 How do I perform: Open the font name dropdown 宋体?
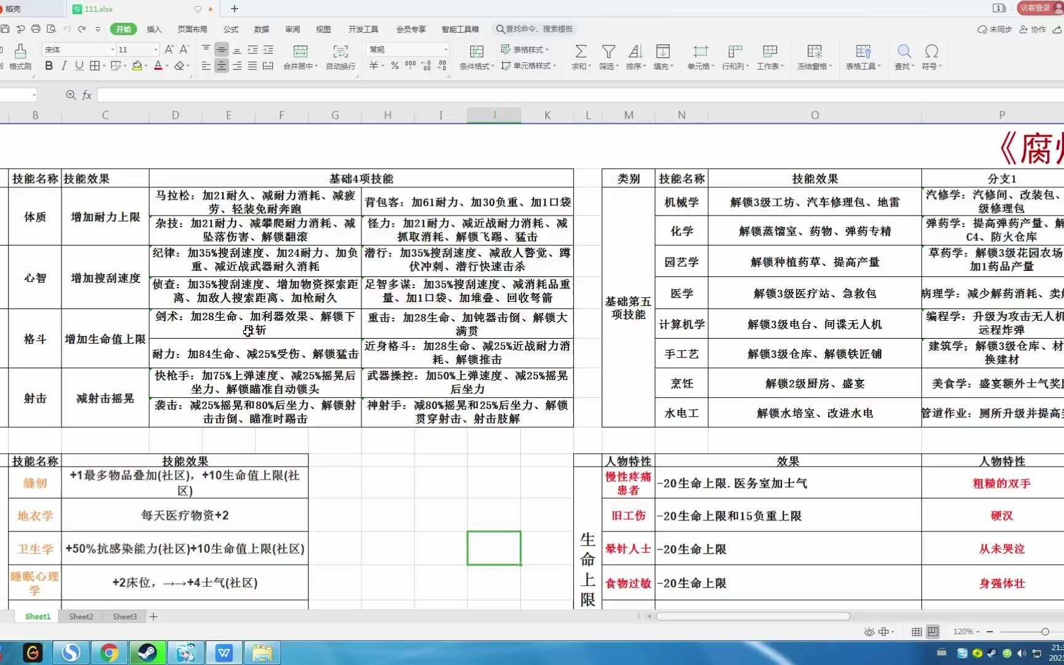113,49
